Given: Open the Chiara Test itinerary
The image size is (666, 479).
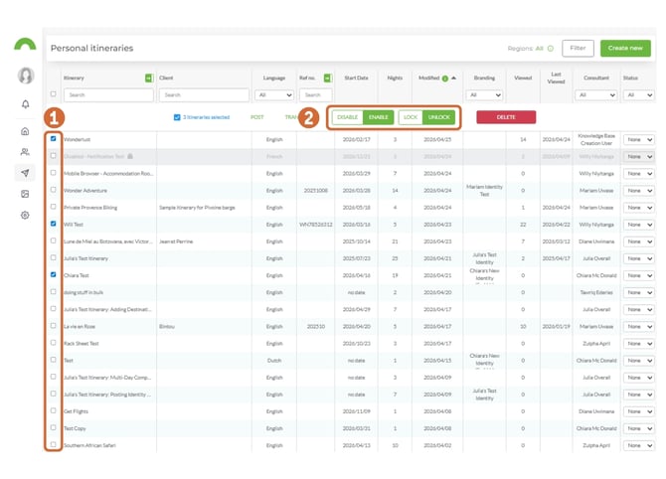Looking at the screenshot, I should click(77, 275).
